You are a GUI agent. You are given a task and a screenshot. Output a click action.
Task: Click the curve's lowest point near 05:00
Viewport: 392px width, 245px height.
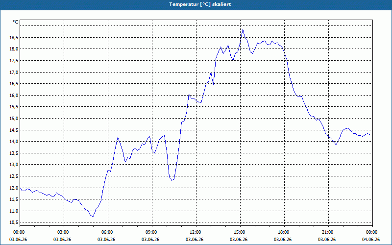coord(93,216)
